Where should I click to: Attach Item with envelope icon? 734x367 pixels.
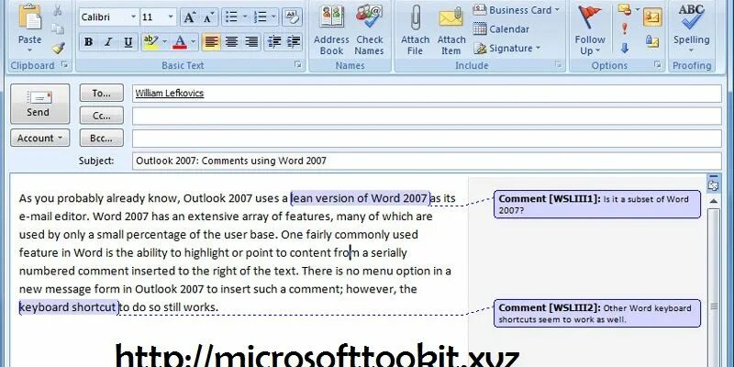[450, 30]
